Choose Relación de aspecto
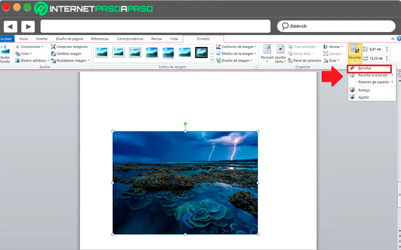Image resolution: width=401 pixels, height=250 pixels. click(372, 82)
